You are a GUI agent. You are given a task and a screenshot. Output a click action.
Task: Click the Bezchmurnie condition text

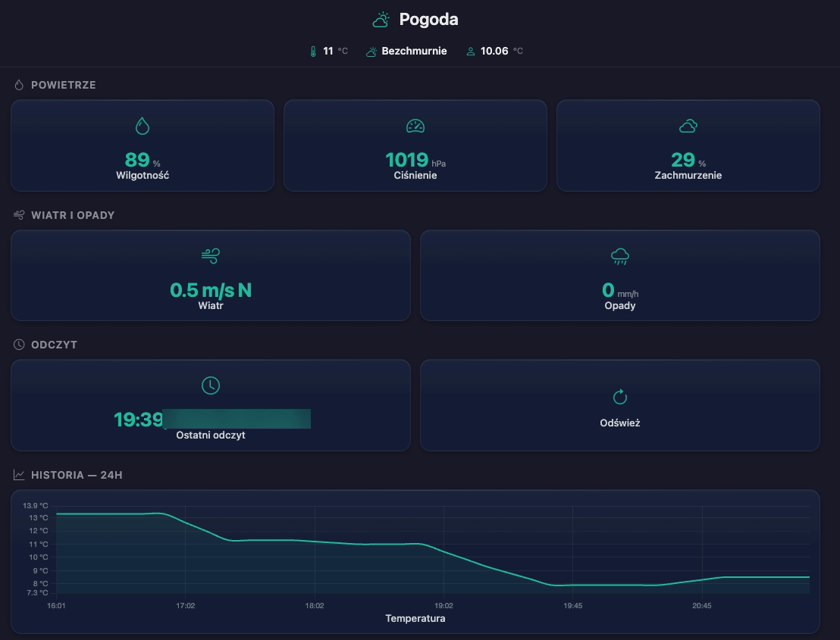tap(414, 51)
